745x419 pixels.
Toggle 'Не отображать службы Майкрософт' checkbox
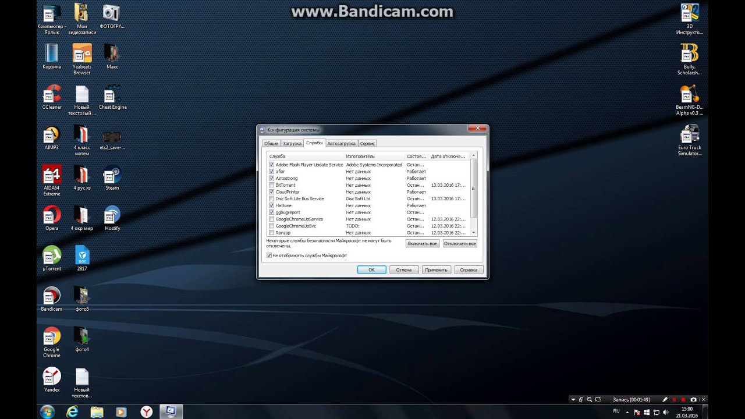coord(269,255)
